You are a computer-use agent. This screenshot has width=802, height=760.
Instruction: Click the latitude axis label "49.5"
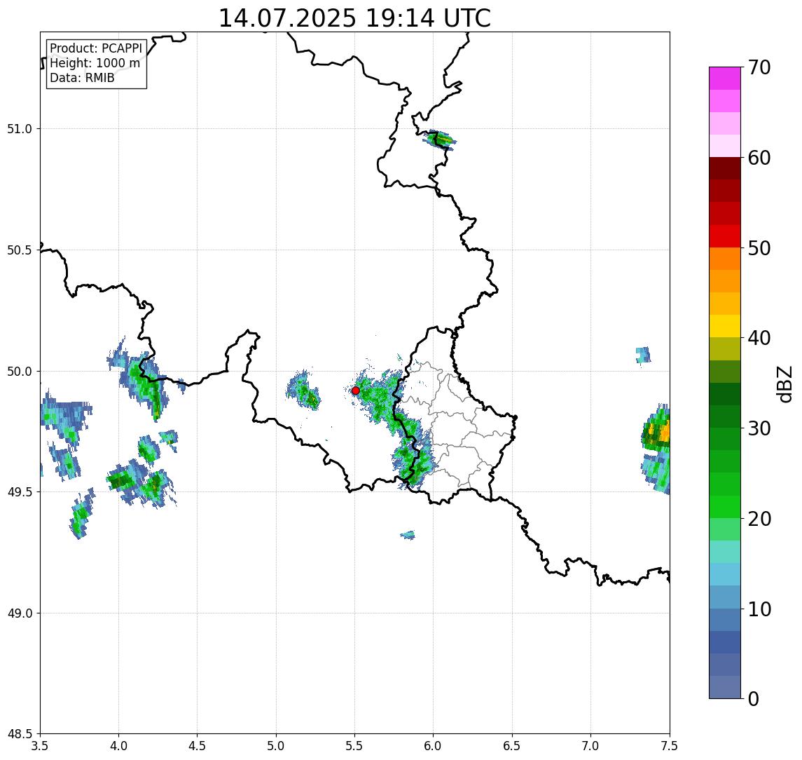19,492
